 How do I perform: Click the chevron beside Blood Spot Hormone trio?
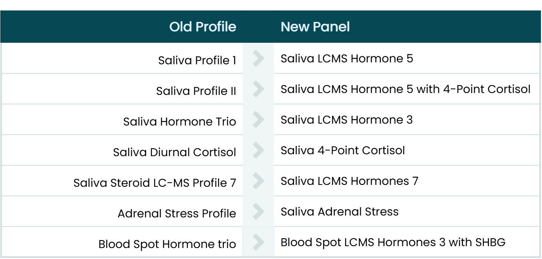(x=258, y=242)
